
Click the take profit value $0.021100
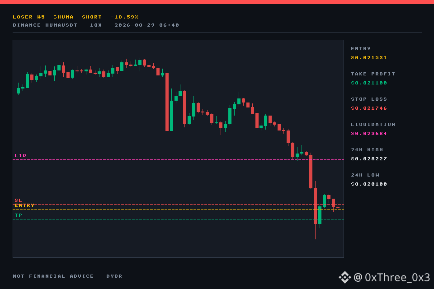click(x=369, y=83)
